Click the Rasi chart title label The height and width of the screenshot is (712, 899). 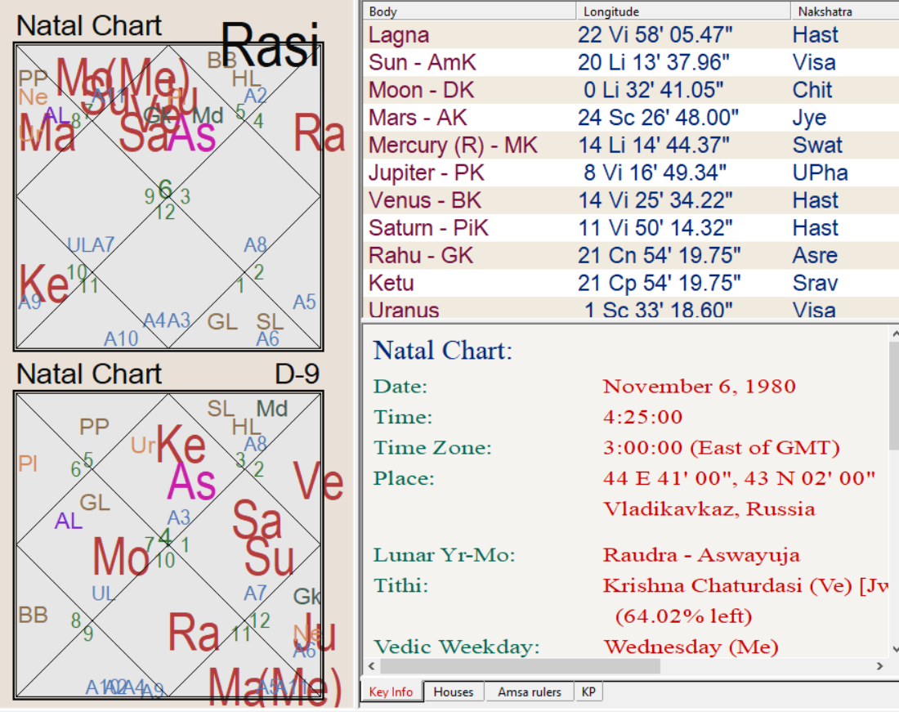270,45
